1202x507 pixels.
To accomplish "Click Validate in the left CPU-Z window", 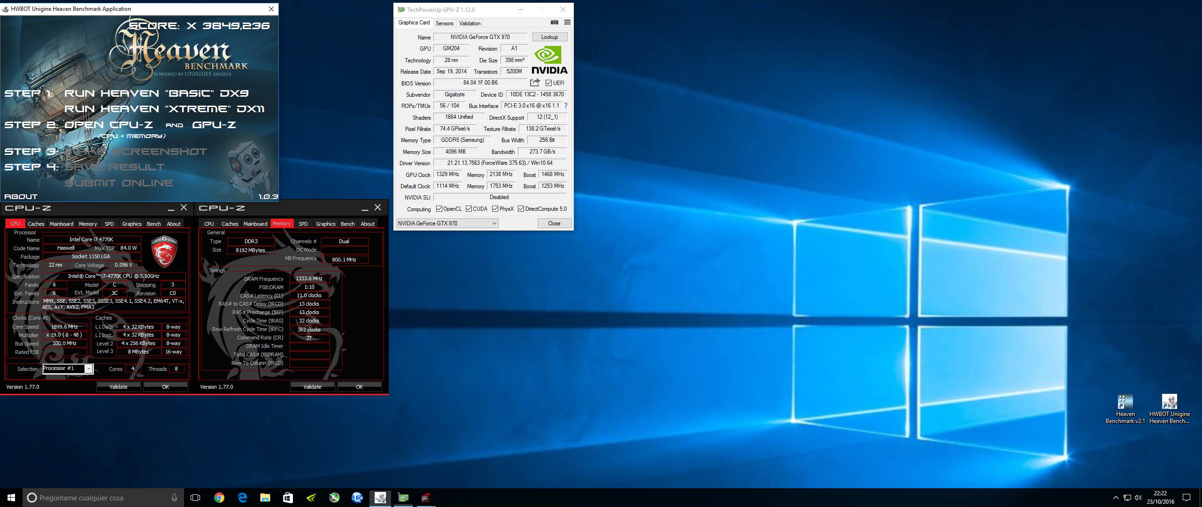I will pyautogui.click(x=118, y=387).
